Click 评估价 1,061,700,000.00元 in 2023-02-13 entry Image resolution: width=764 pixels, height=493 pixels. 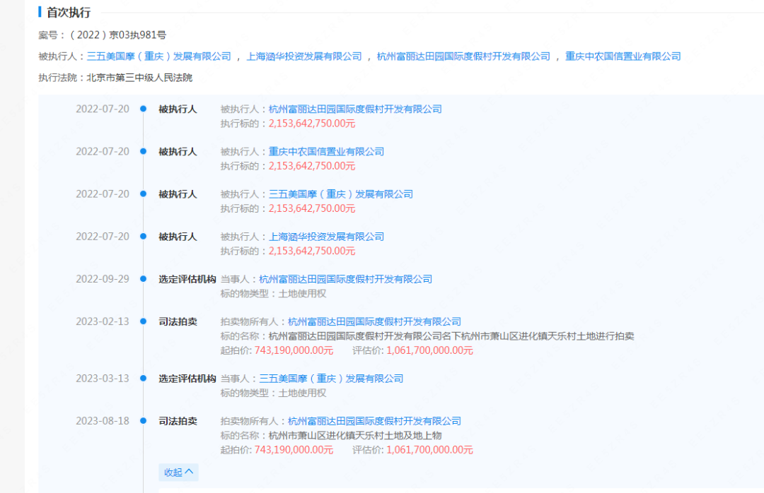click(430, 350)
